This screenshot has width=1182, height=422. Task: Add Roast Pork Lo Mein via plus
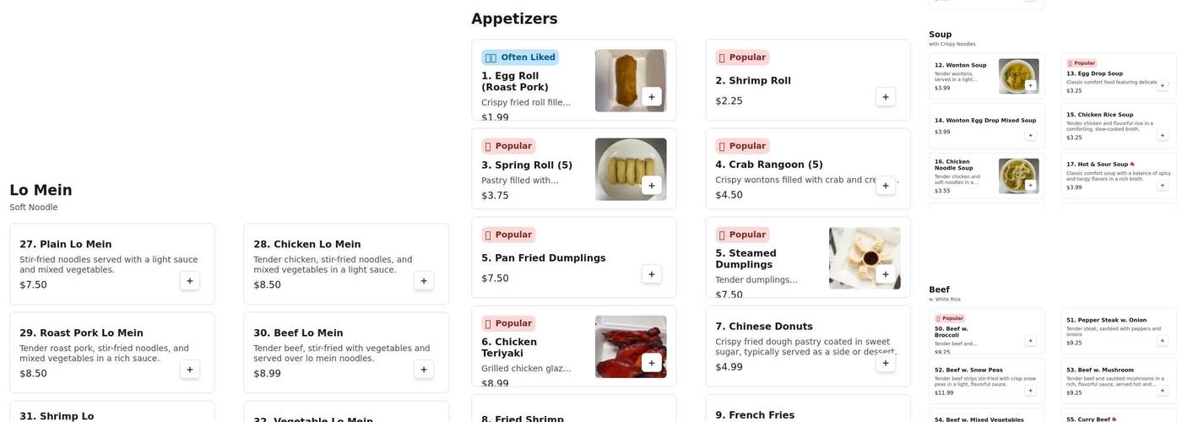coord(190,370)
